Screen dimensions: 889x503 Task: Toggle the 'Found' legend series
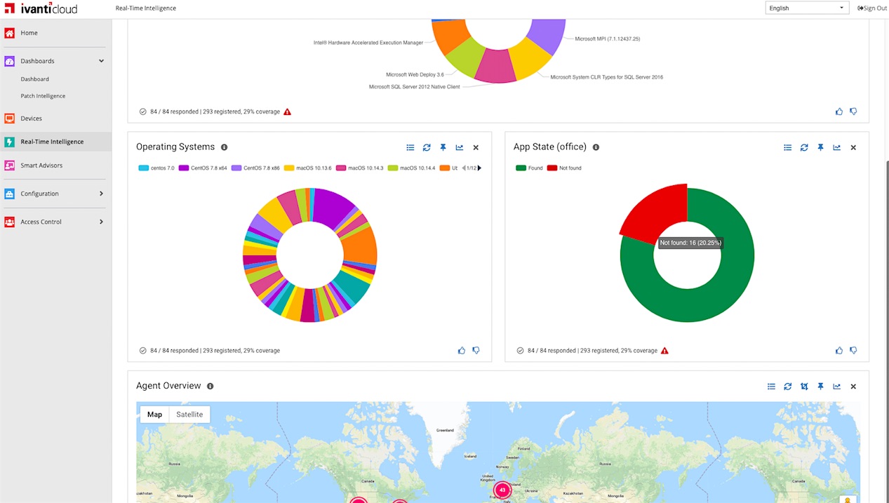(530, 168)
